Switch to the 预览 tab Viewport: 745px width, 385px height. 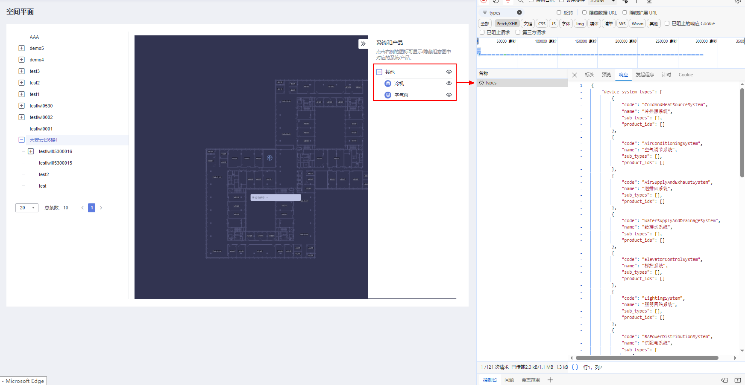(606, 75)
